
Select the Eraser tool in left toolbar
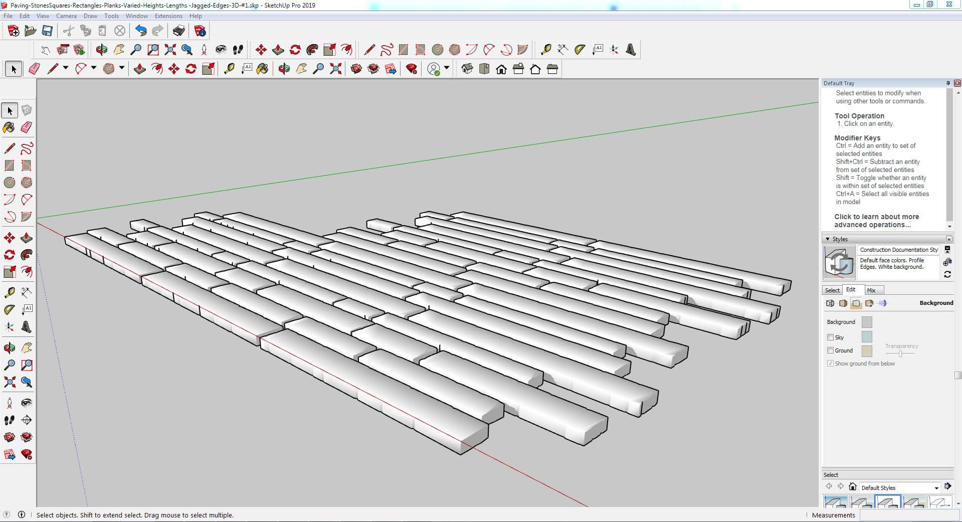coord(27,127)
